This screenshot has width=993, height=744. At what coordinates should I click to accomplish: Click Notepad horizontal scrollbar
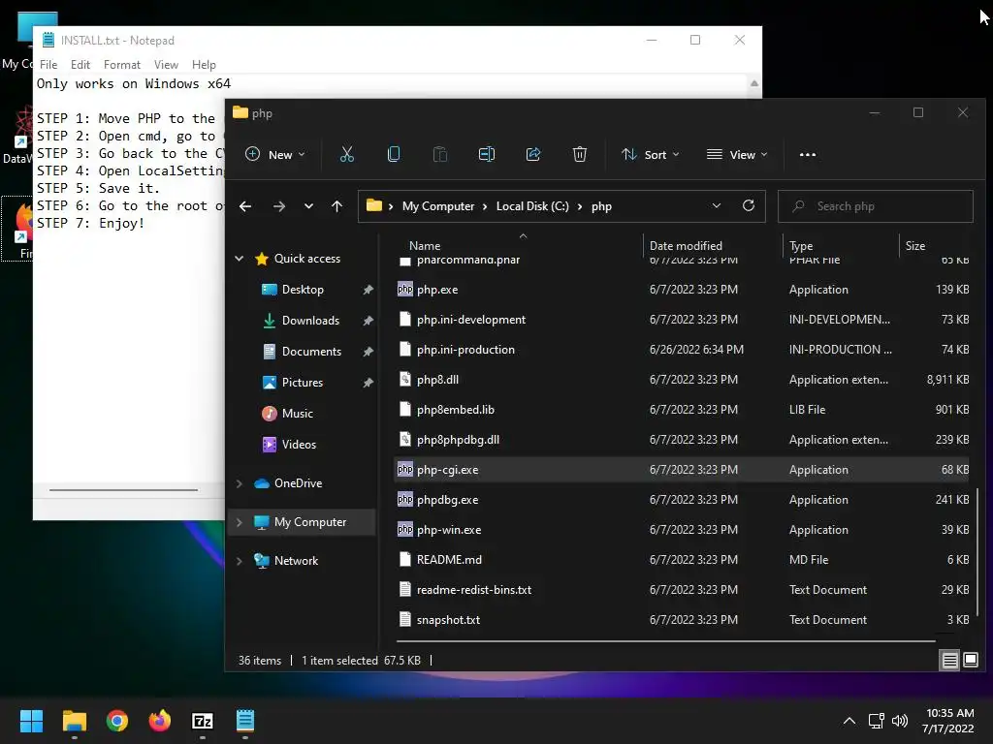(x=123, y=489)
